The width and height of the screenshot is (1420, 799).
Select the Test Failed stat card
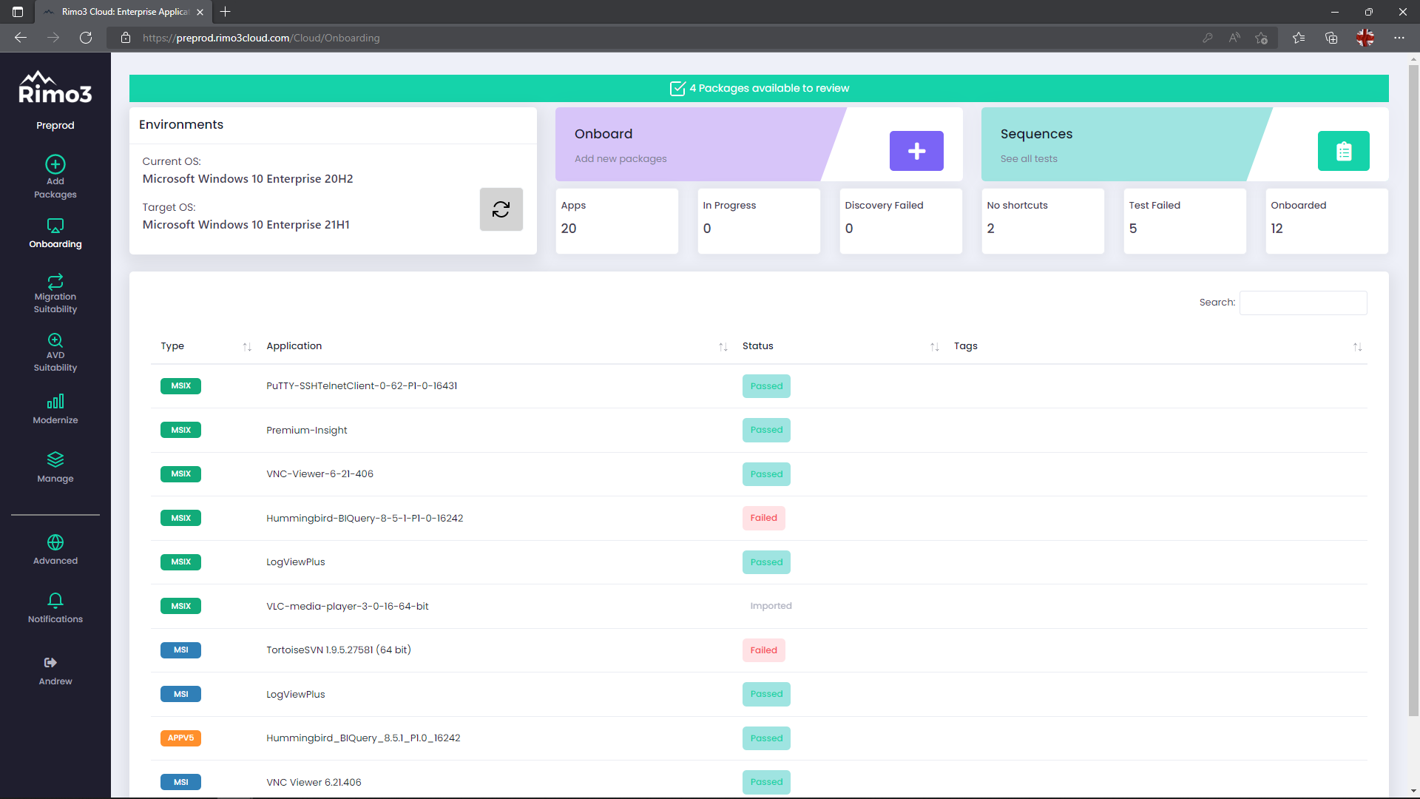click(x=1184, y=220)
